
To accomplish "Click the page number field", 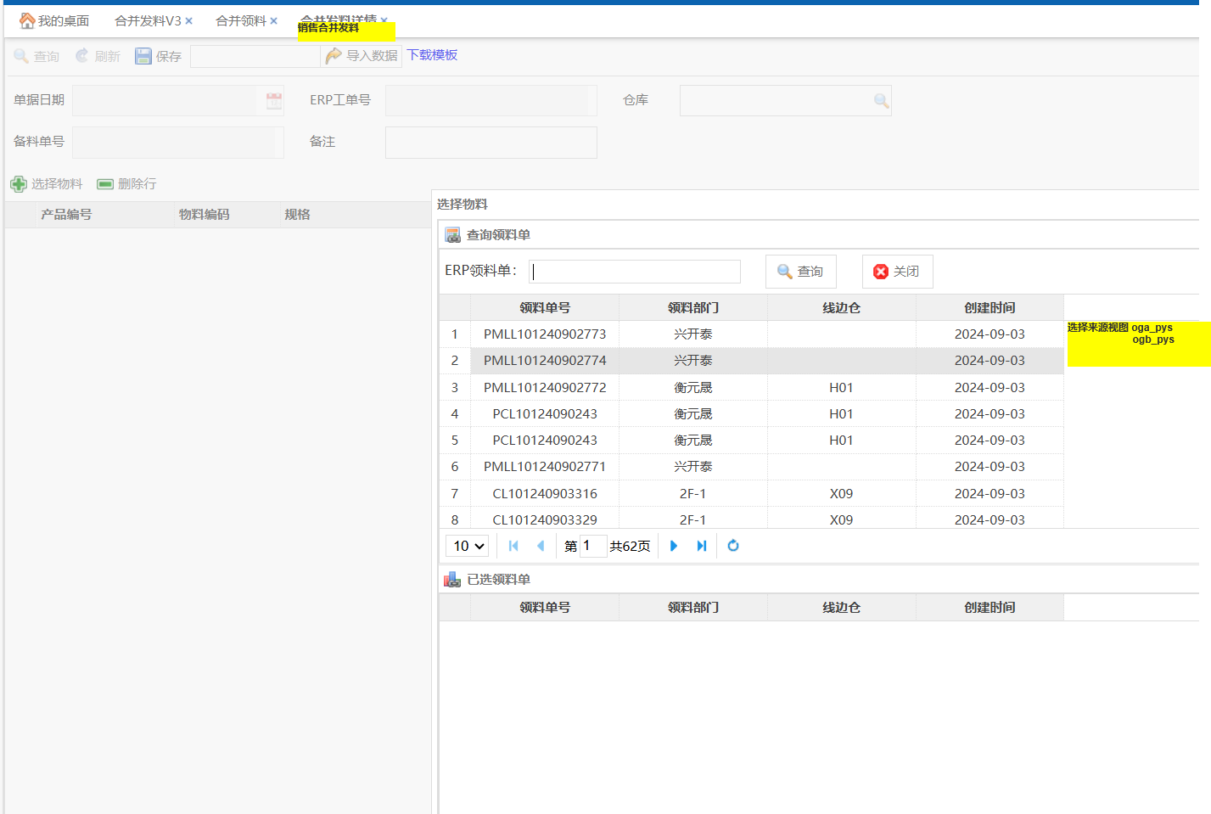I will point(592,546).
